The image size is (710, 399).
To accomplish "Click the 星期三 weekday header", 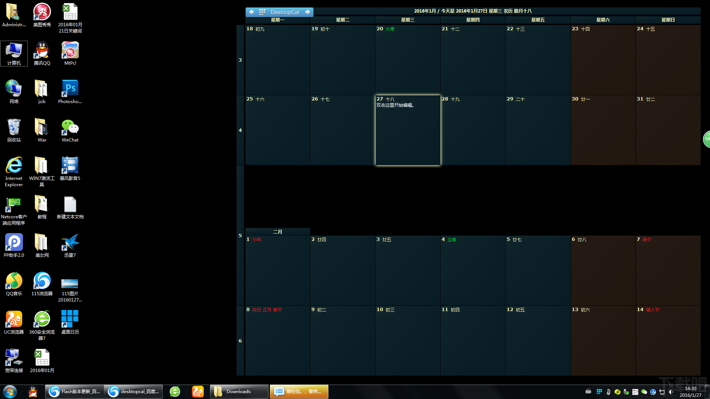I will 408,20.
